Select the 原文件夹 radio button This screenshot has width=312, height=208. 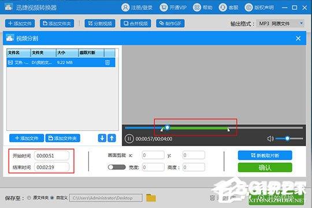tap(29, 198)
